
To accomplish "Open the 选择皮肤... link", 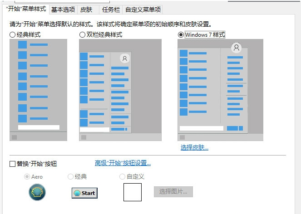I will click(194, 147).
